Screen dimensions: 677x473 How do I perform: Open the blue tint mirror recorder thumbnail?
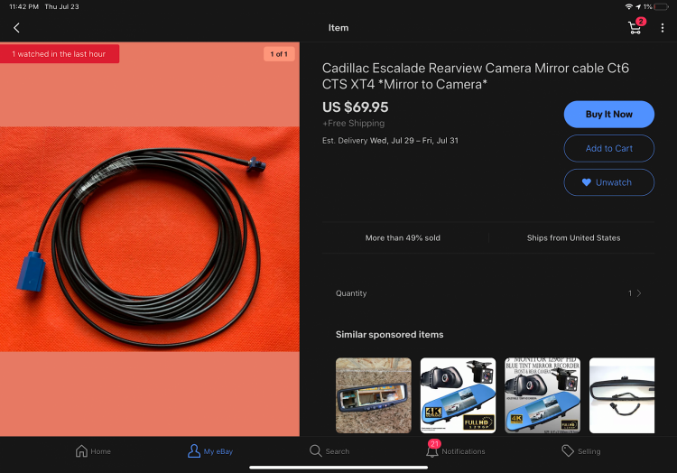pyautogui.click(x=543, y=395)
